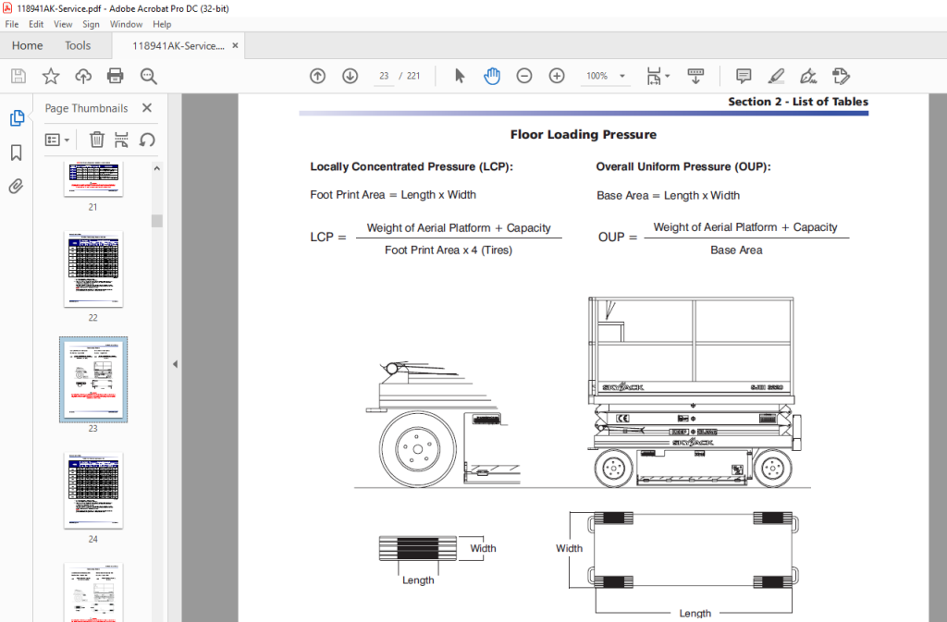Open Bookmarks panel in sidebar
This screenshot has width=947, height=622.
tap(17, 152)
